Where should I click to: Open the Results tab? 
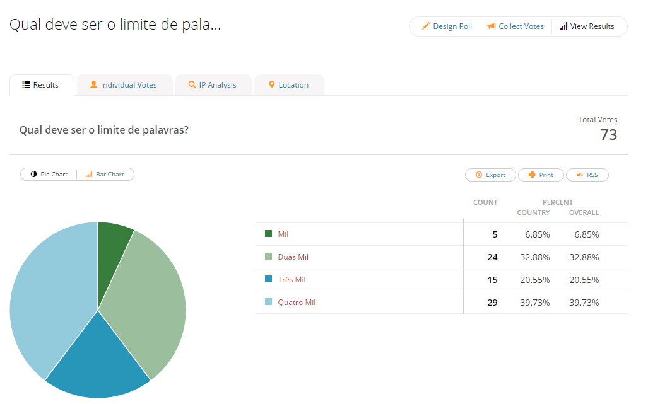click(42, 85)
